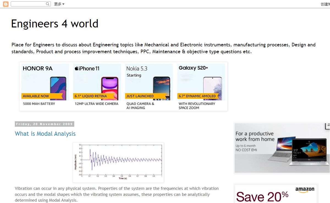Screen dimensions: 330x203
Task: Click the Engineers 4 world blog title
Action: [x=55, y=24]
